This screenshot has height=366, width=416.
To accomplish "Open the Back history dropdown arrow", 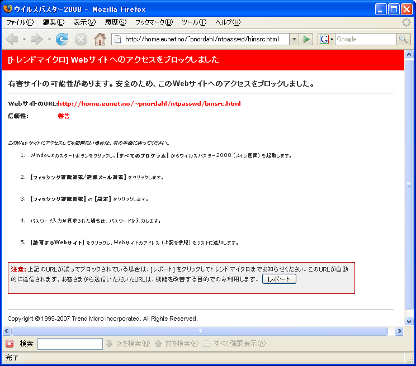I will pos(24,40).
